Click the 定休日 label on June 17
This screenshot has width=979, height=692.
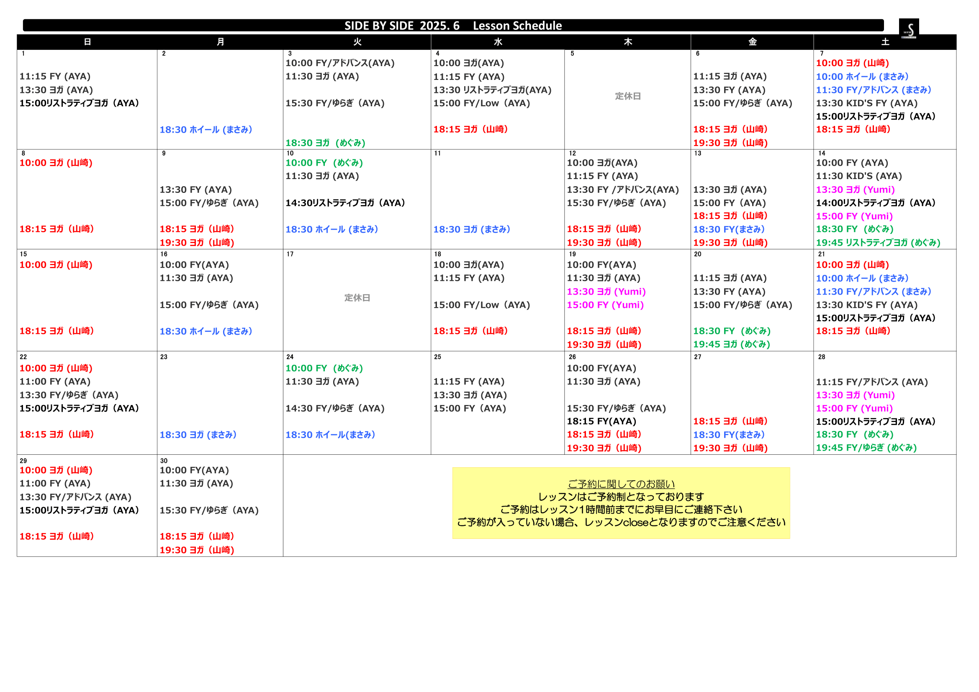357,298
